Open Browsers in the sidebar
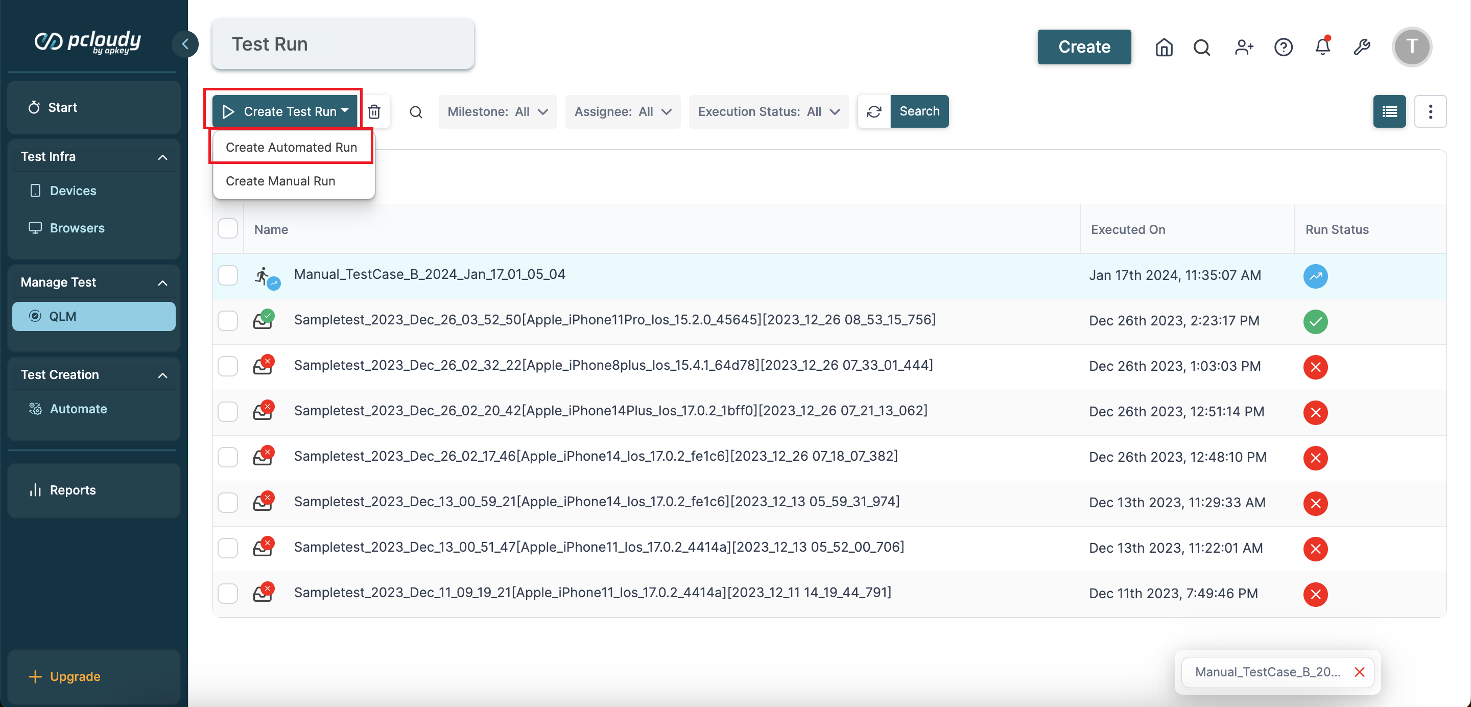The width and height of the screenshot is (1471, 707). click(x=77, y=228)
